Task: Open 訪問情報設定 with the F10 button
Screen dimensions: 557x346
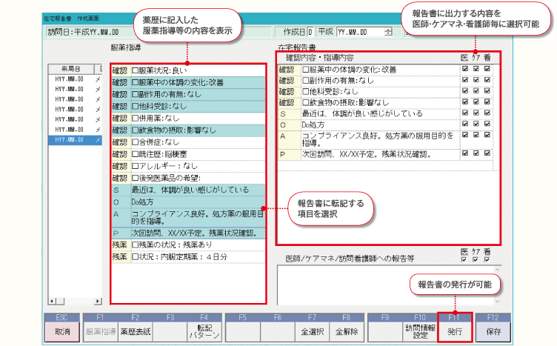Action: click(x=417, y=332)
